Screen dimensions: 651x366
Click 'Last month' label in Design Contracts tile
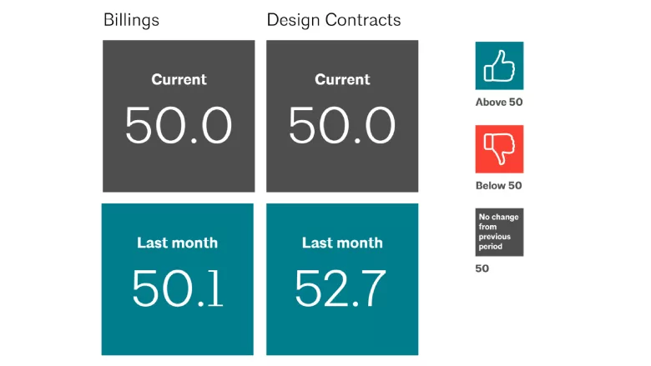pos(342,243)
